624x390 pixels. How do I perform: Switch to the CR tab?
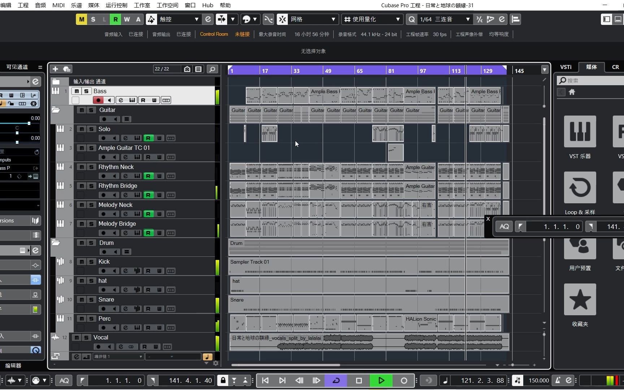click(616, 67)
